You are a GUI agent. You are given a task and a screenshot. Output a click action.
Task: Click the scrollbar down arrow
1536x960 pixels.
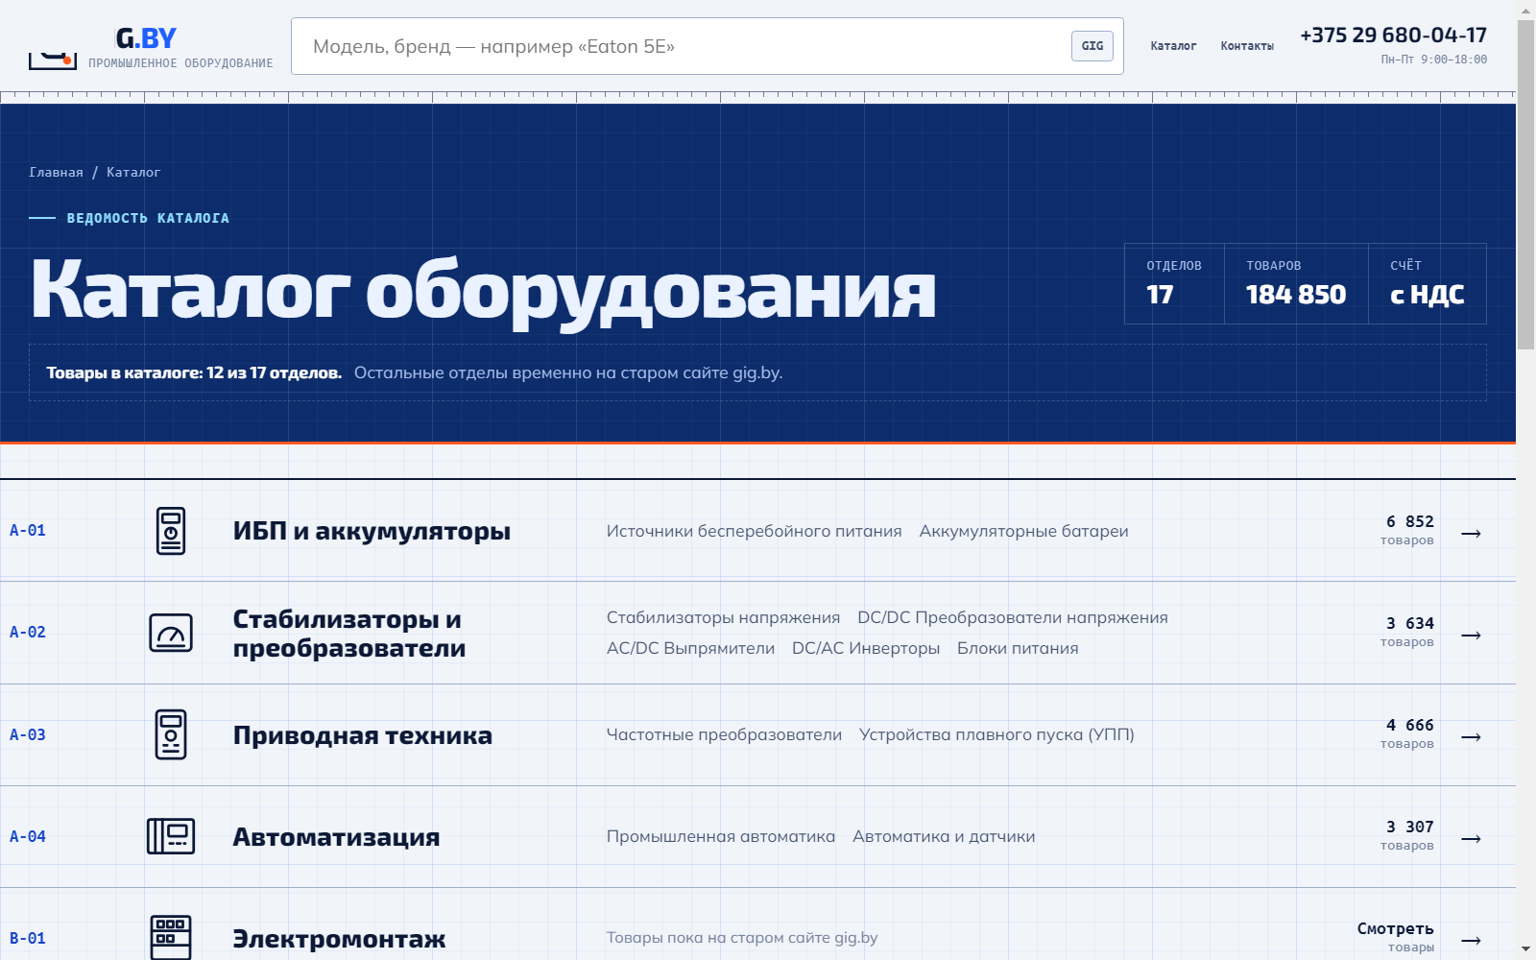[1525, 949]
